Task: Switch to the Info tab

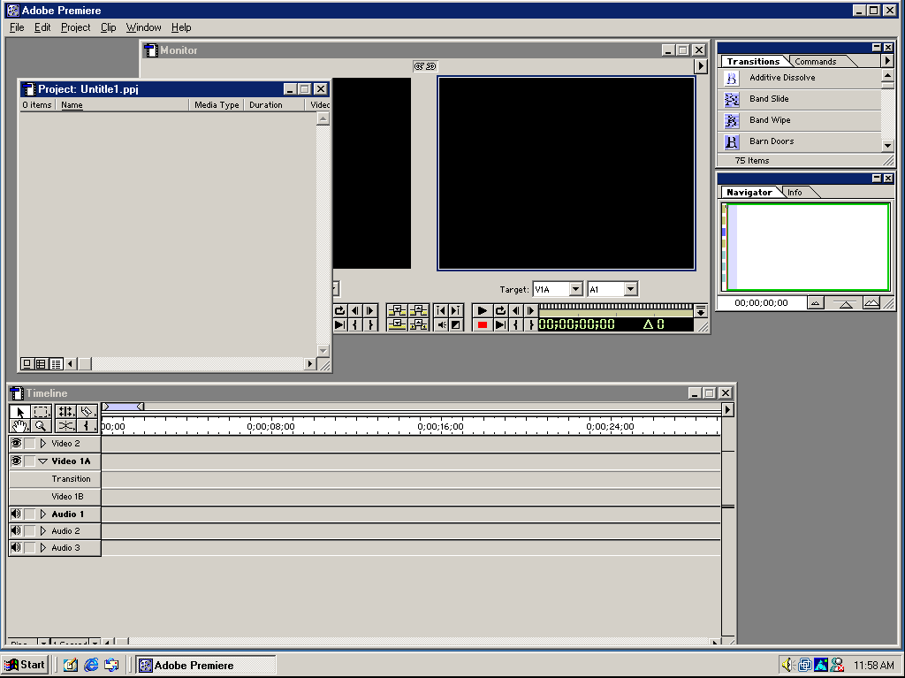Action: coord(795,193)
